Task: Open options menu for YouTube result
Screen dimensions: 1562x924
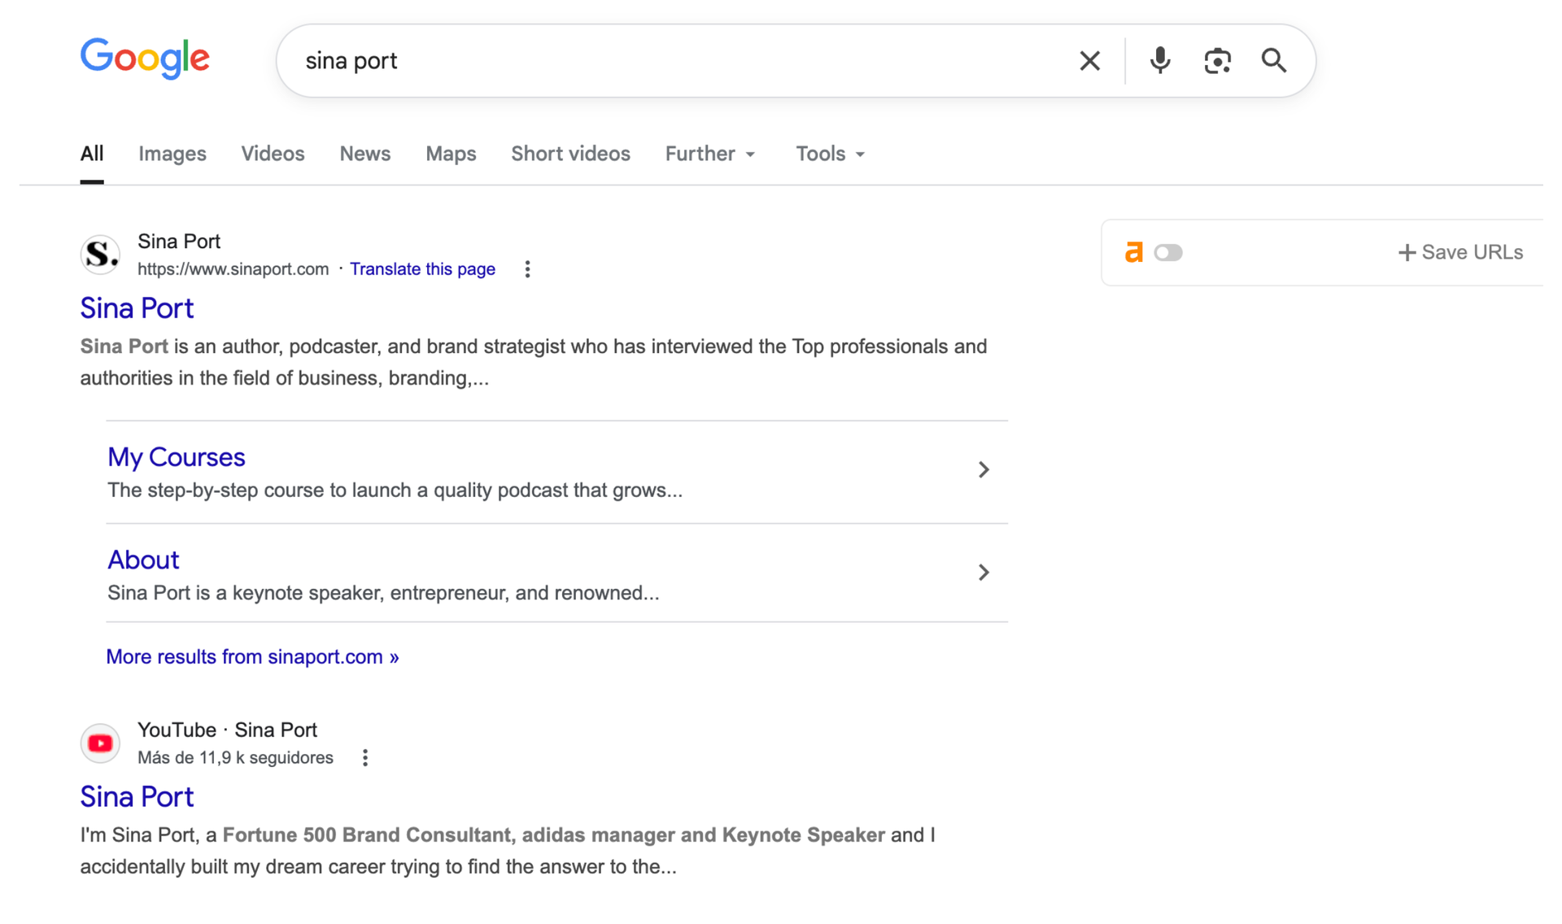Action: 365,758
